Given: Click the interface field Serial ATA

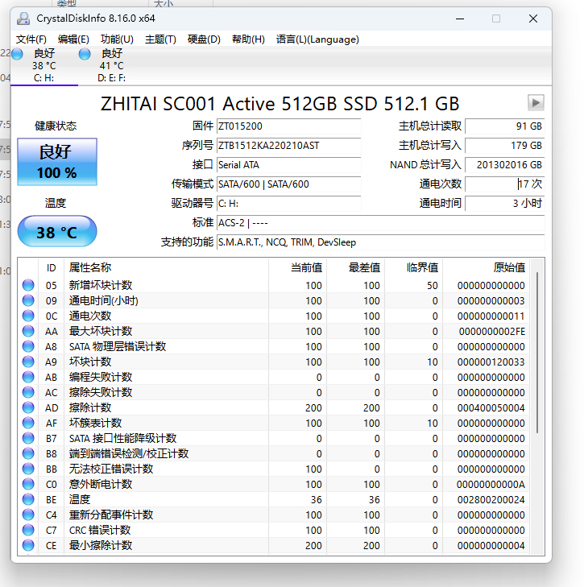Looking at the screenshot, I should click(288, 165).
